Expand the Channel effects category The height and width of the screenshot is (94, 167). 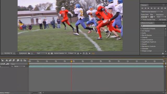[x=141, y=38]
